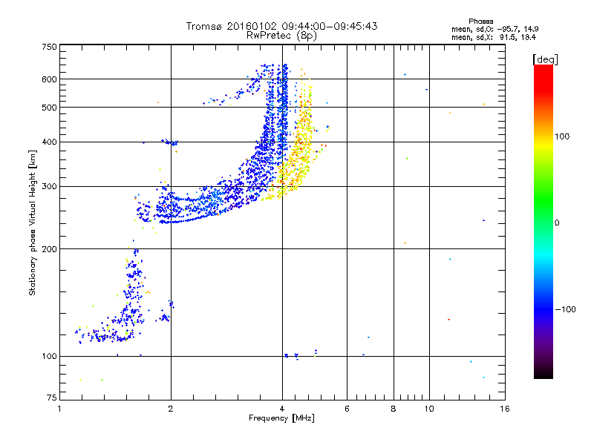
Task: Click the '10' frequency tick label
Action: click(429, 409)
